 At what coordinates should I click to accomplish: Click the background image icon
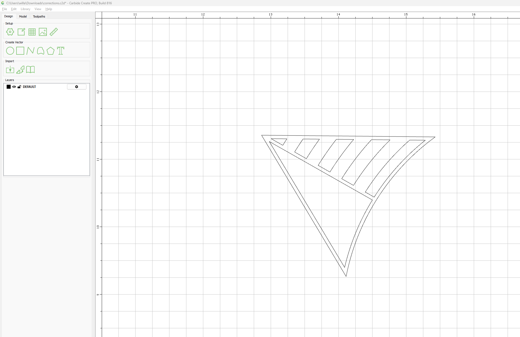coord(43,32)
